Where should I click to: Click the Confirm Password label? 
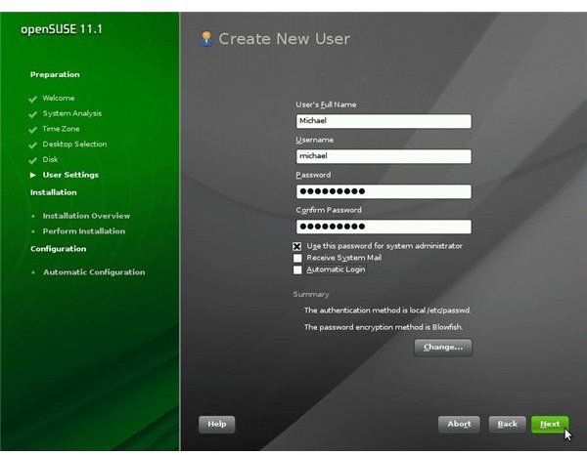pyautogui.click(x=329, y=210)
